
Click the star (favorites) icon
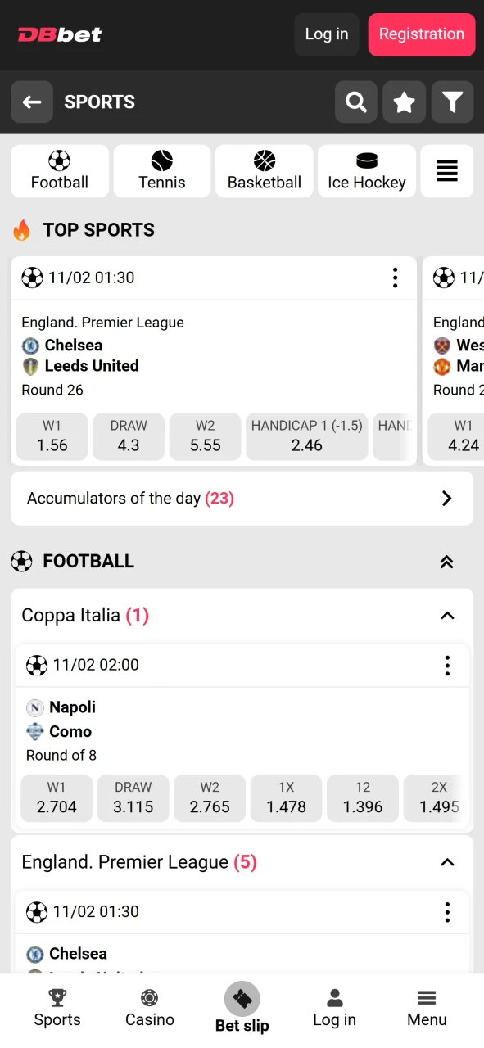(404, 102)
